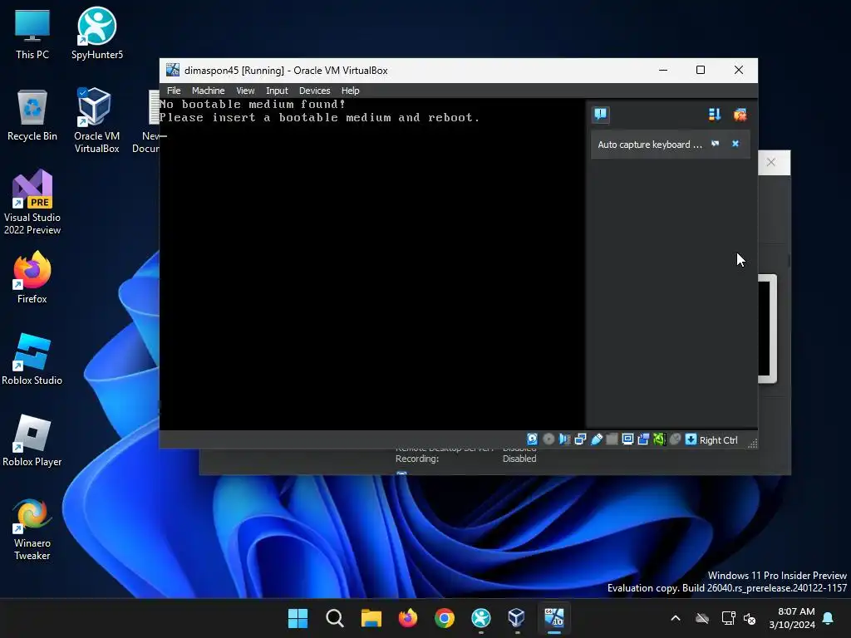Expand the Auto capture keyboard notification text
The image size is (851, 638).
coord(650,145)
